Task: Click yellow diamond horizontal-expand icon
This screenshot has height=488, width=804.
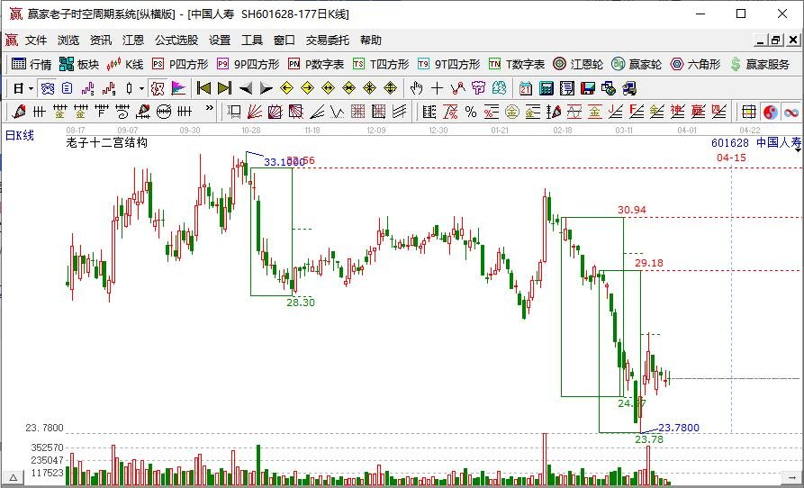Action: [x=328, y=88]
